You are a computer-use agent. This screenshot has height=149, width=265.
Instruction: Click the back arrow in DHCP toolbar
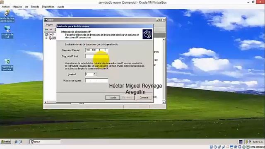tap(46, 29)
